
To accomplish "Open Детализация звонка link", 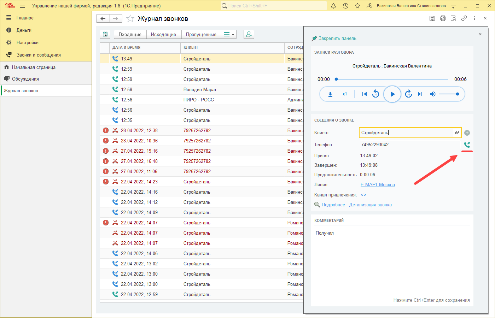I will (370, 205).
